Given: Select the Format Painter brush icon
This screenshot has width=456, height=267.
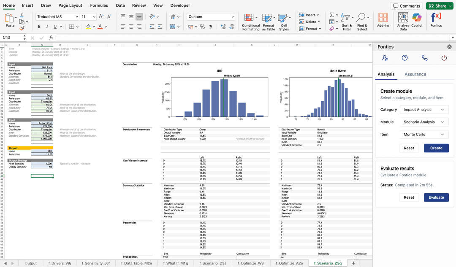Looking at the screenshot, I should [22, 28].
